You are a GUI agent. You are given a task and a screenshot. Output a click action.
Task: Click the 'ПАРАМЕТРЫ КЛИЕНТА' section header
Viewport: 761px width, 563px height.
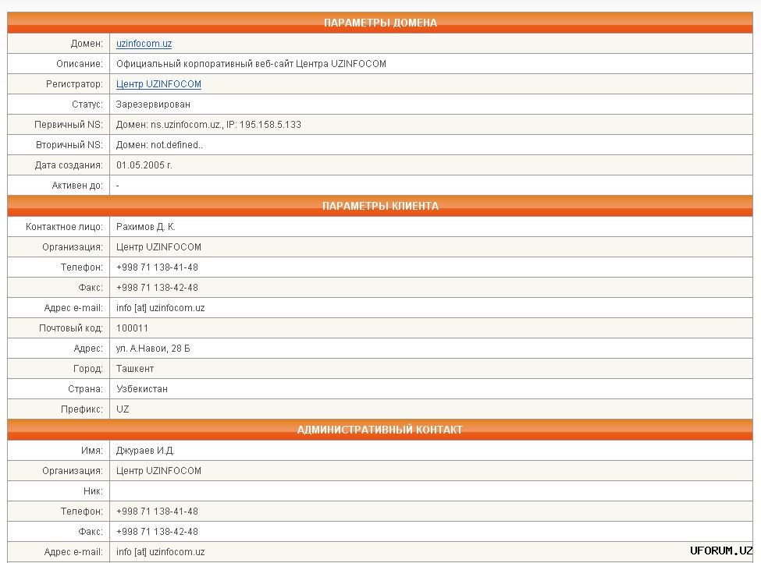click(x=380, y=206)
